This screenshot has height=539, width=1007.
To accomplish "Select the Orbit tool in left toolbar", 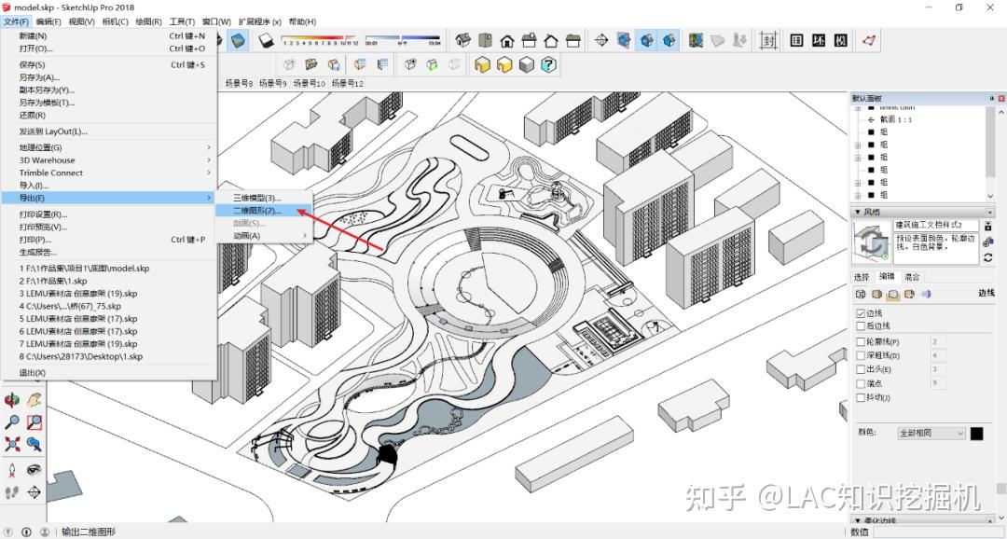I will [12, 400].
